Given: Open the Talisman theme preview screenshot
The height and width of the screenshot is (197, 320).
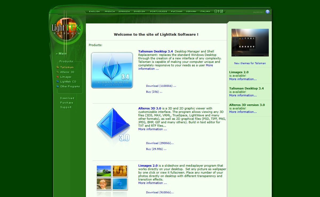Looking at the screenshot, I should tap(250, 43).
